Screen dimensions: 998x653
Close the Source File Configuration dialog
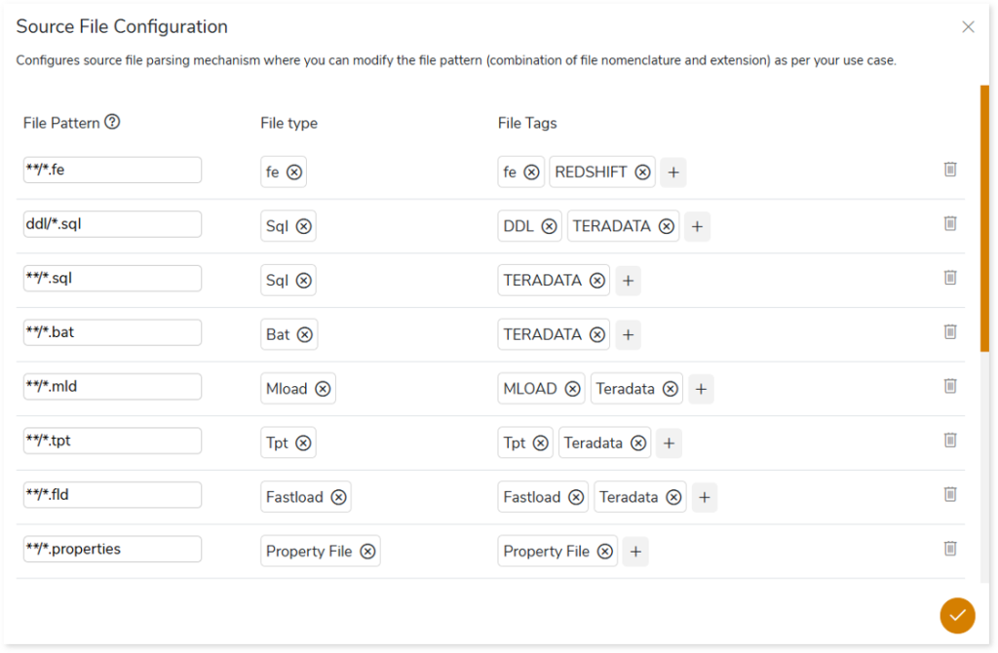point(968,27)
